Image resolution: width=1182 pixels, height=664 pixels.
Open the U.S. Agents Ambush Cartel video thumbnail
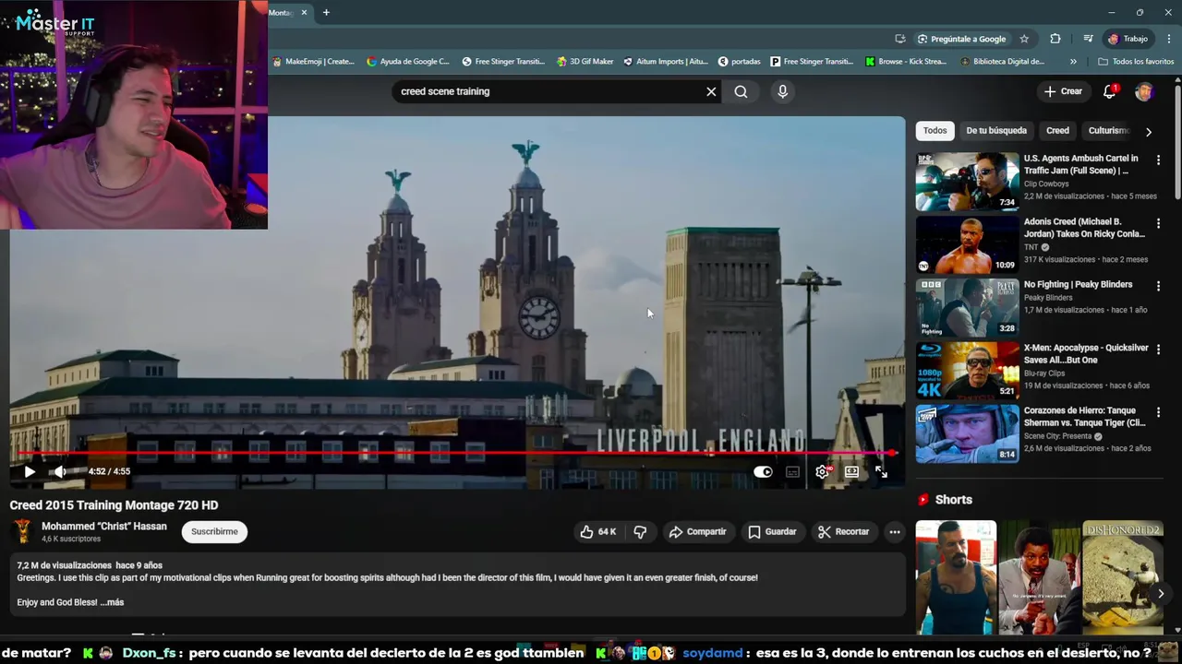(967, 182)
